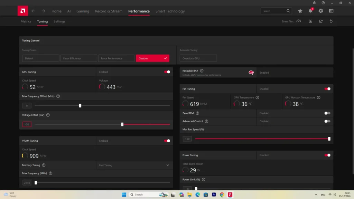
Task: Open File Explorer from taskbar
Action: (x=189, y=195)
